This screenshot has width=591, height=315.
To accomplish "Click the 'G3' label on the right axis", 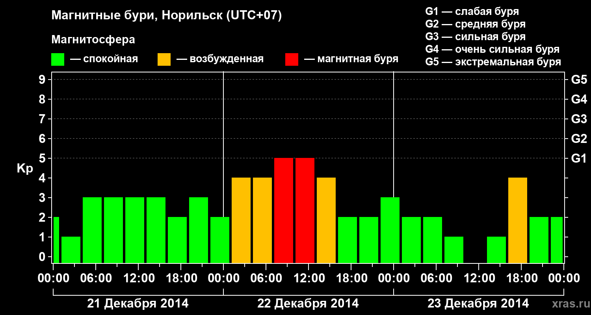I will coord(579,119).
